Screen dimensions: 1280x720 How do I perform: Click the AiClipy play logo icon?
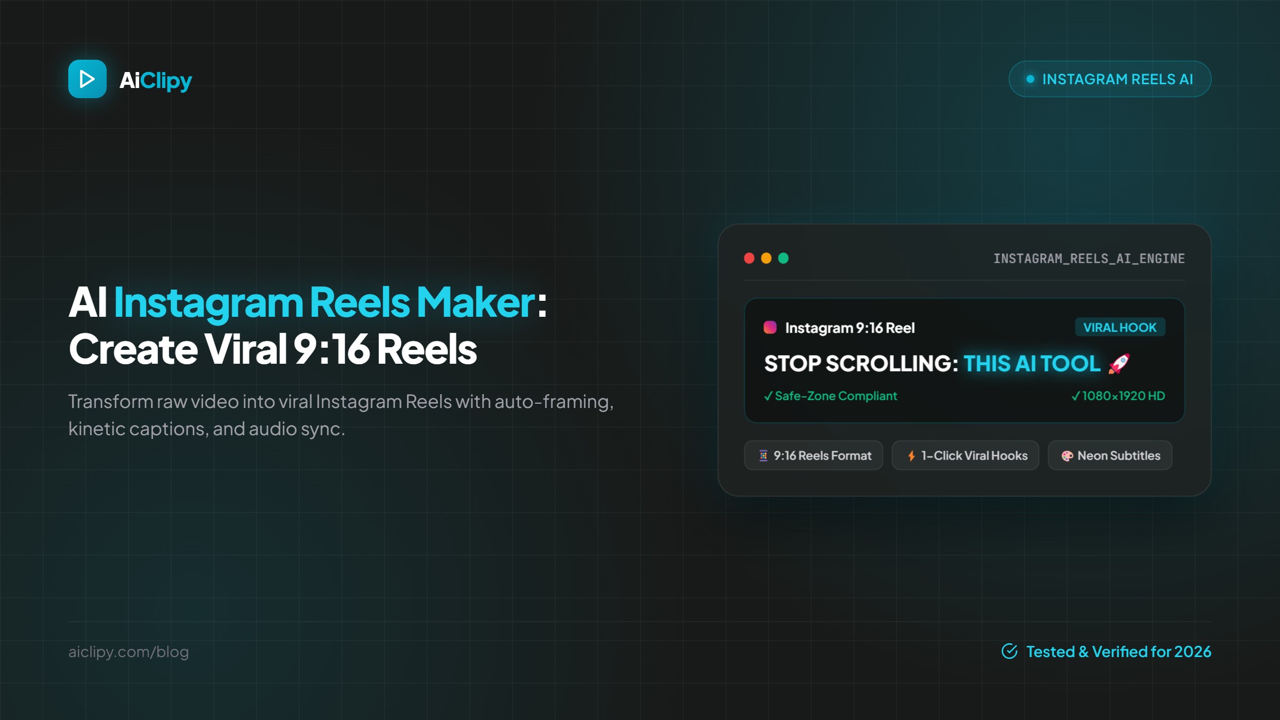87,79
